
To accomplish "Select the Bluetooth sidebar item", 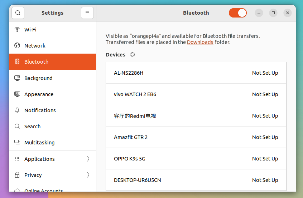I will [53, 62].
